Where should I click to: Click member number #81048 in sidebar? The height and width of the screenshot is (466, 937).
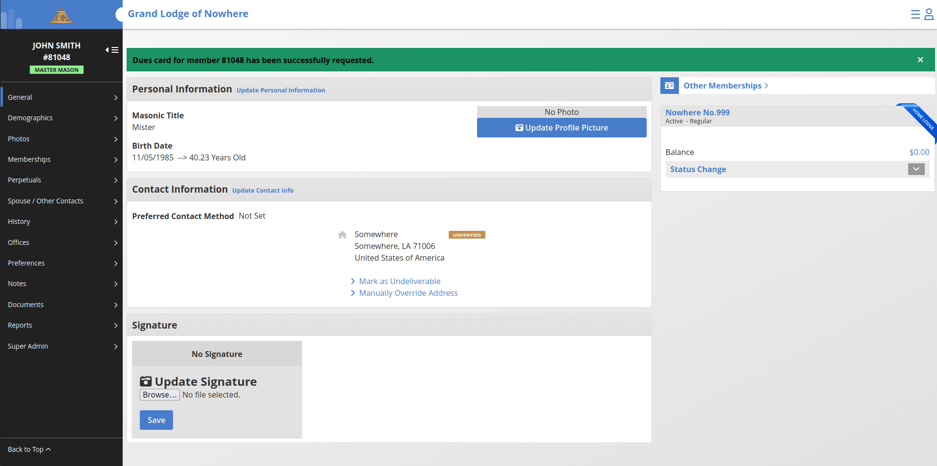[x=57, y=57]
